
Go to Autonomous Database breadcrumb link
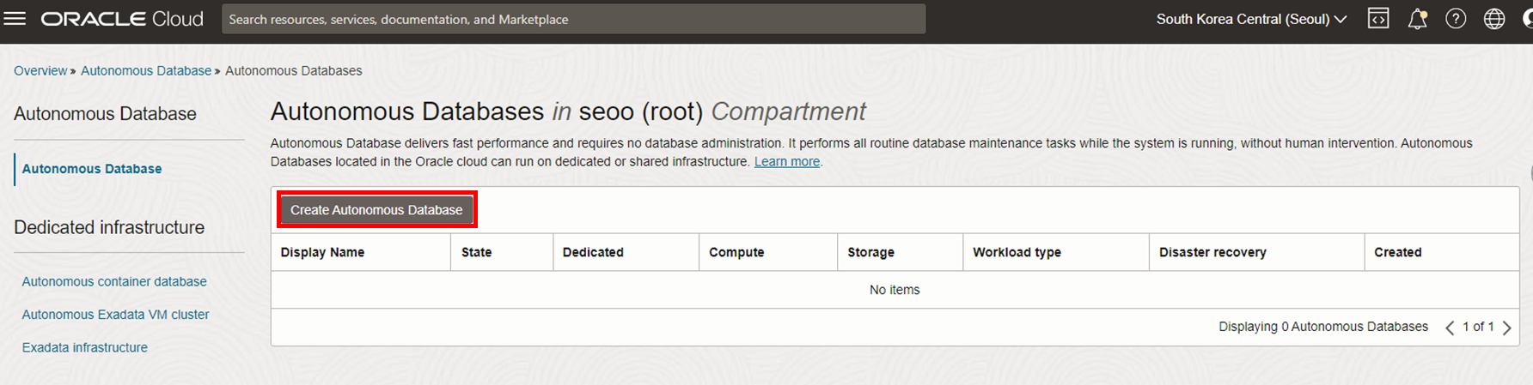pos(146,70)
